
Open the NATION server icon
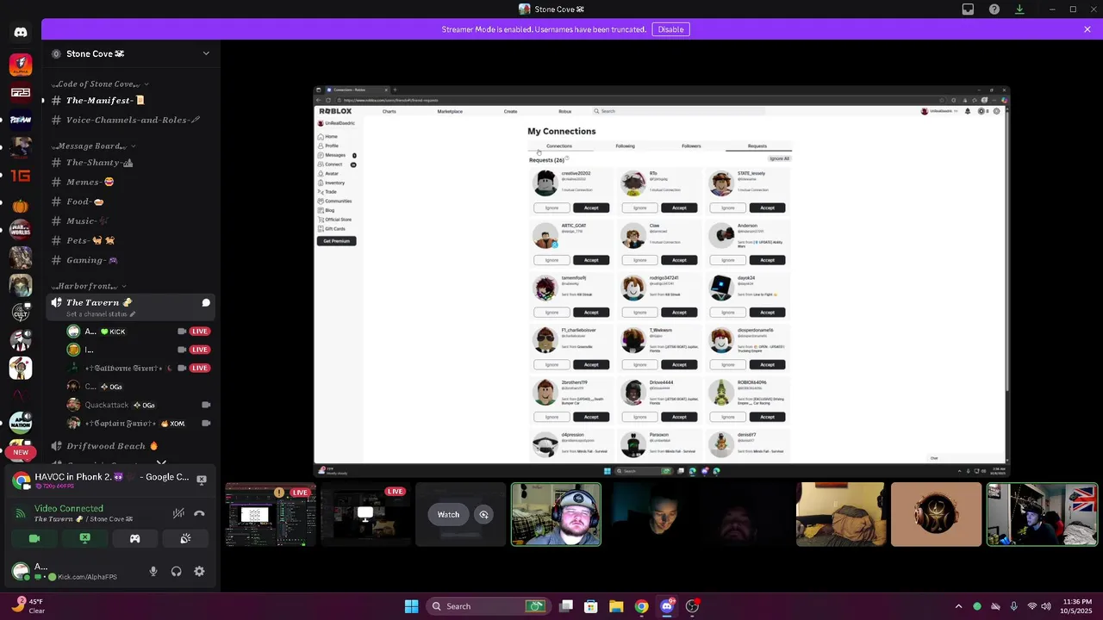21,422
